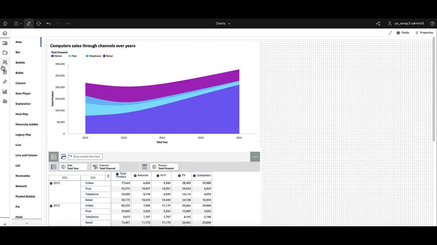The height and width of the screenshot is (245, 437).
Task: Open the pa_devqc3 admin01 user menu
Action: (x=406, y=23)
